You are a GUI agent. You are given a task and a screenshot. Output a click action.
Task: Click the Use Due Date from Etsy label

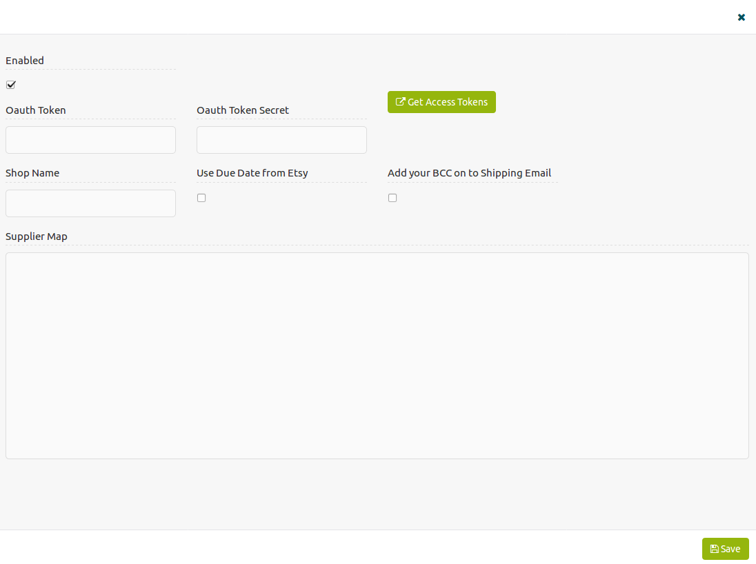pyautogui.click(x=252, y=172)
